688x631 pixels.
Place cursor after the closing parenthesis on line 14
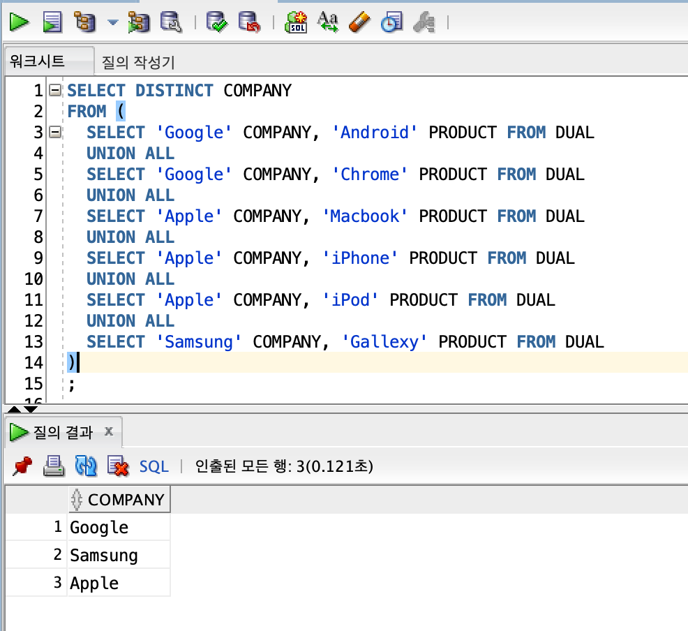[x=78, y=362]
